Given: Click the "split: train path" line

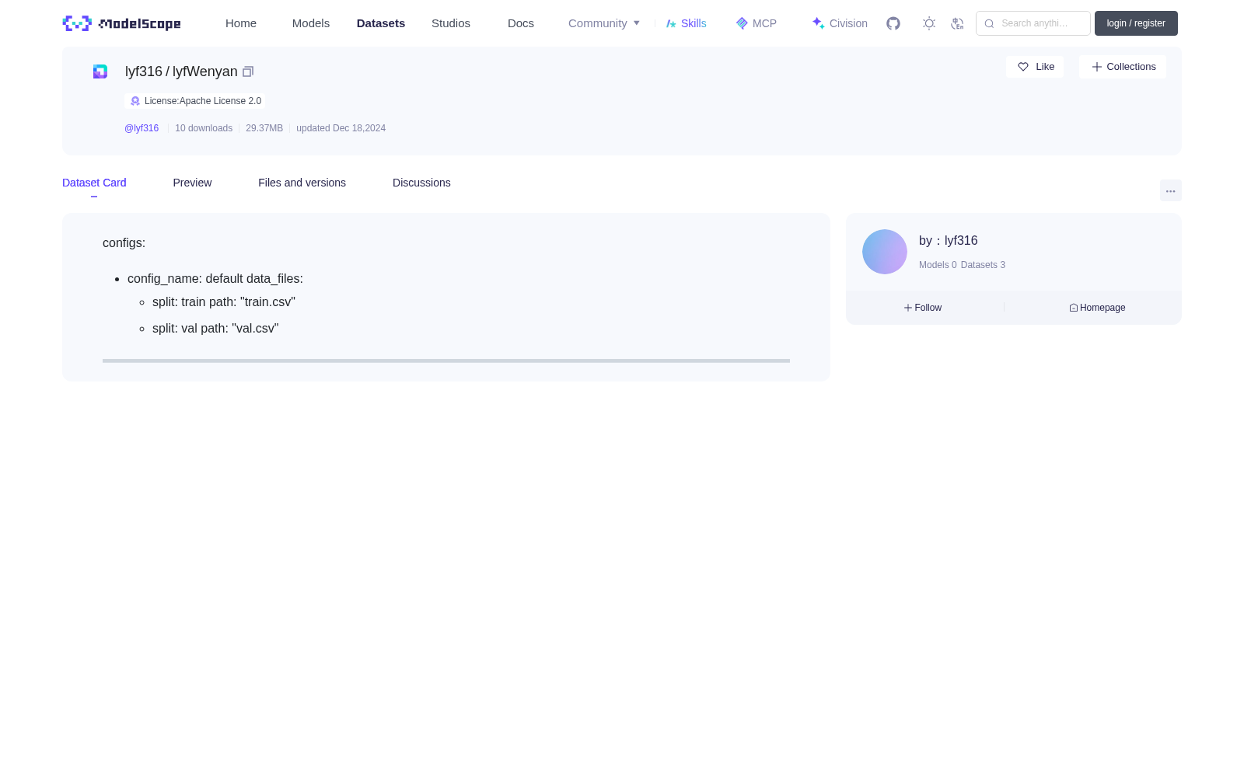Looking at the screenshot, I should pos(224,302).
